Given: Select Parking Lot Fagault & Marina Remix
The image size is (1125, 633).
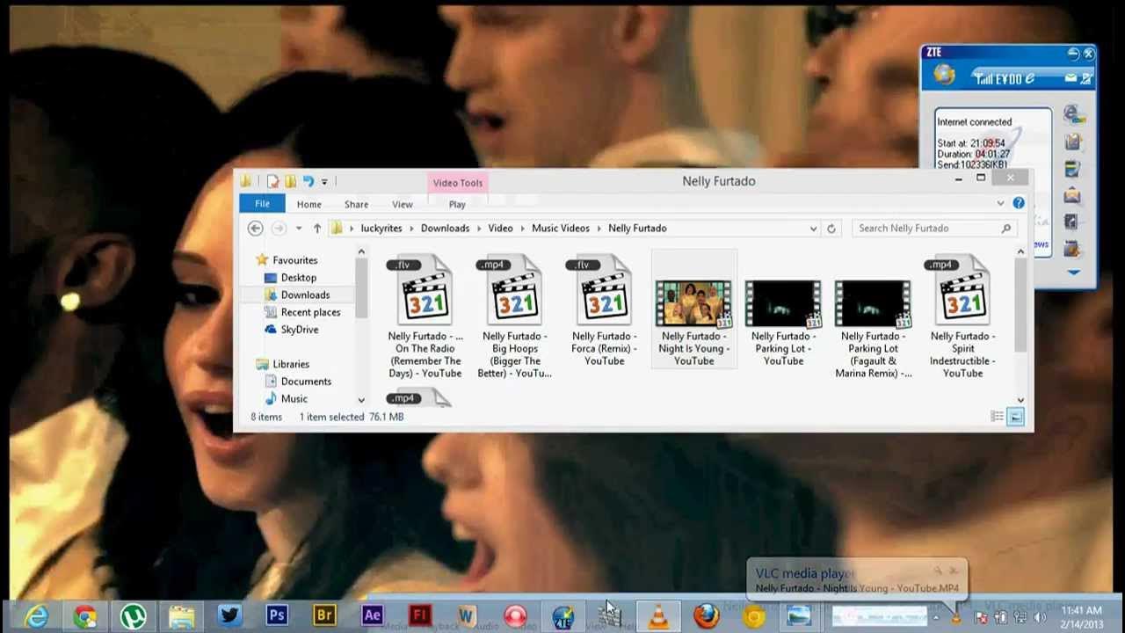Looking at the screenshot, I should (x=874, y=317).
